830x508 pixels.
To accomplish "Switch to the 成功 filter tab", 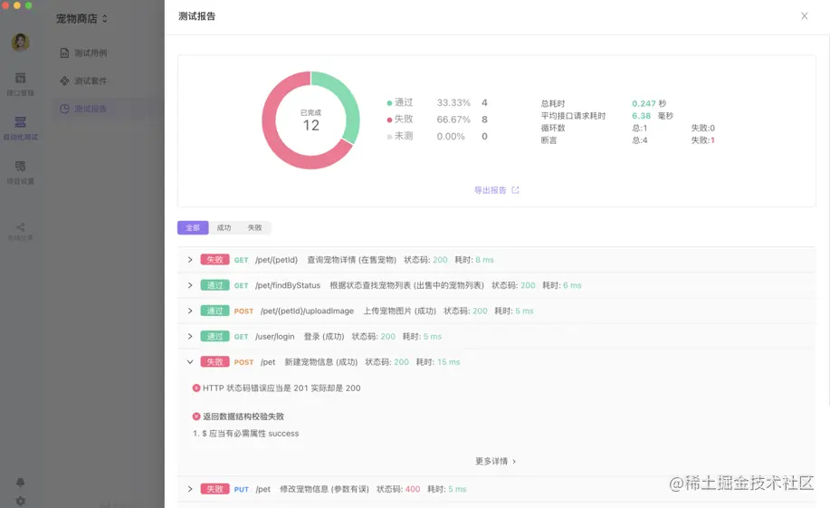I will click(224, 228).
